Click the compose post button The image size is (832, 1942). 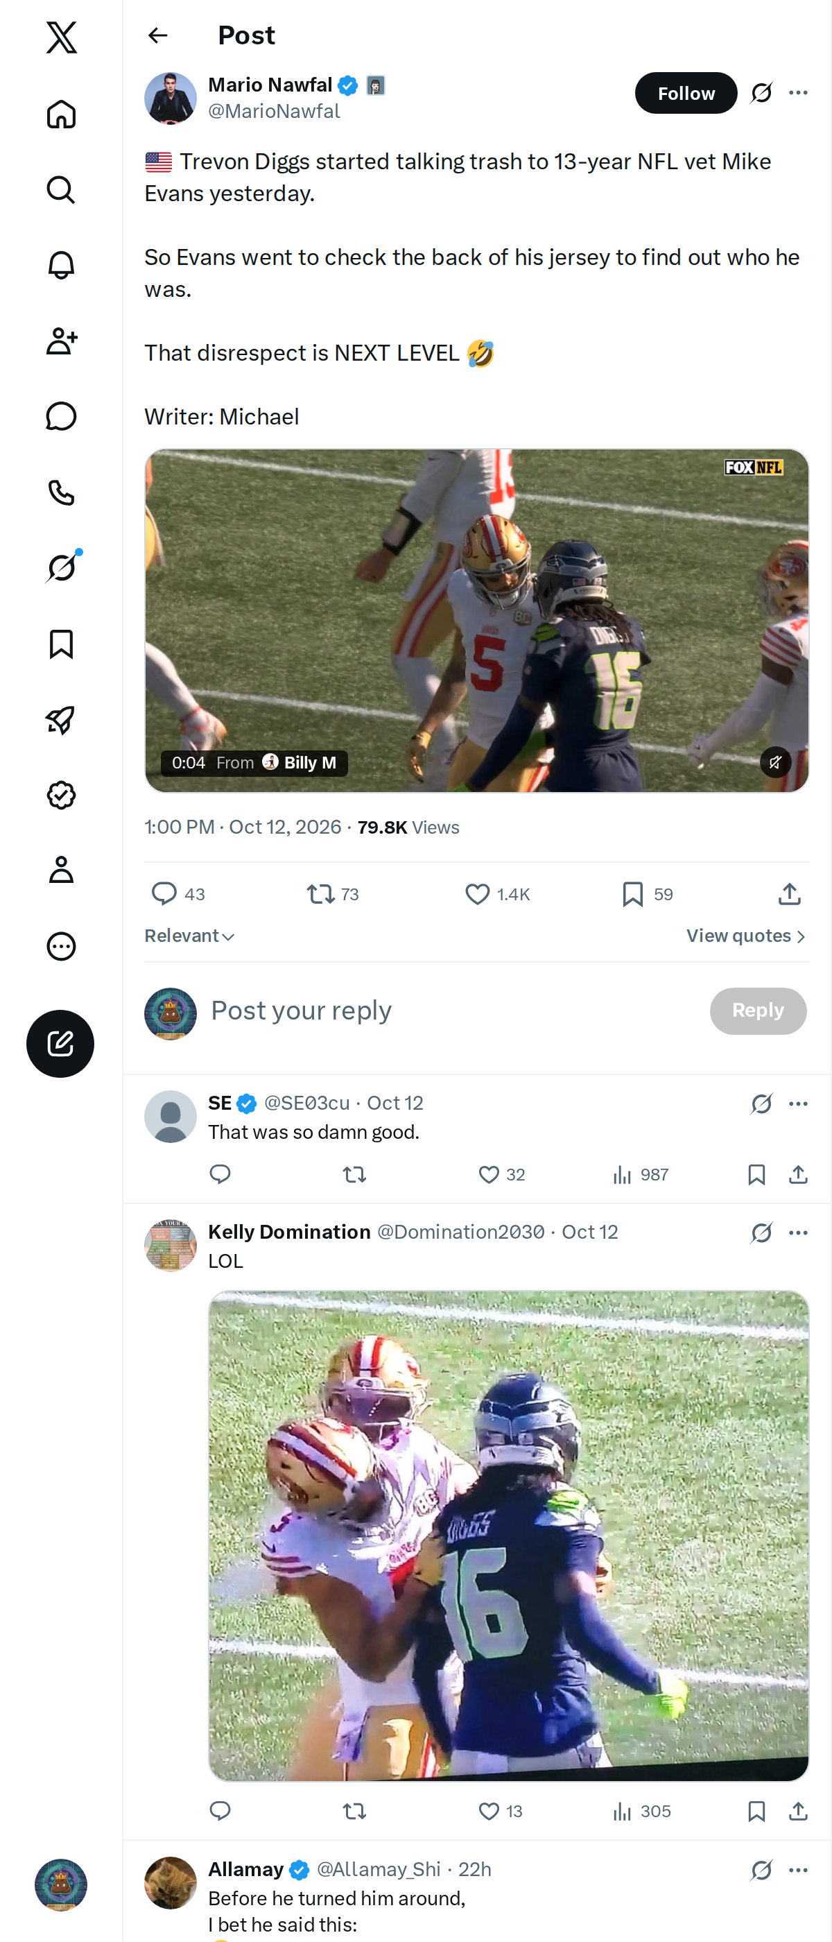60,1043
